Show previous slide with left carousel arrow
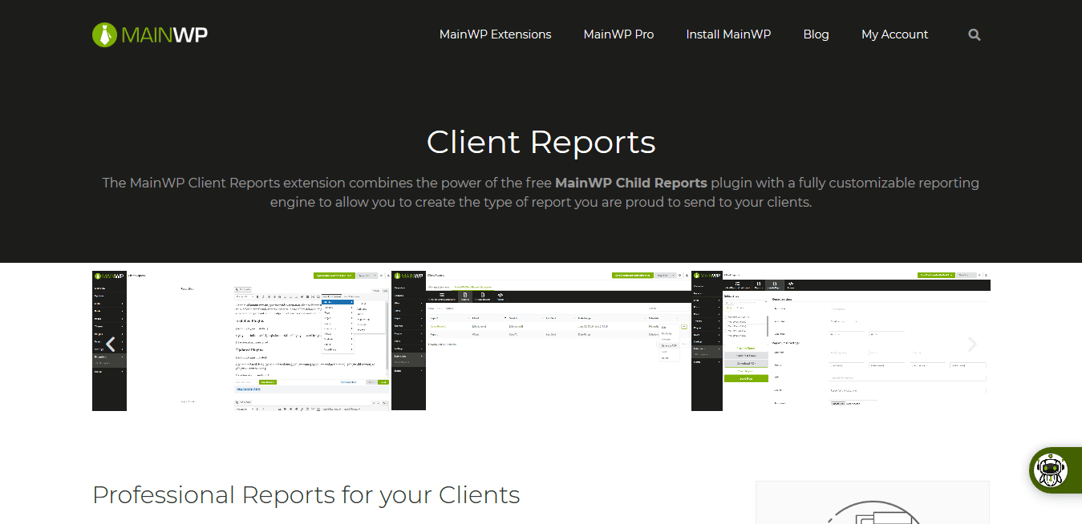Screen dimensions: 1082x524 [x=111, y=344]
